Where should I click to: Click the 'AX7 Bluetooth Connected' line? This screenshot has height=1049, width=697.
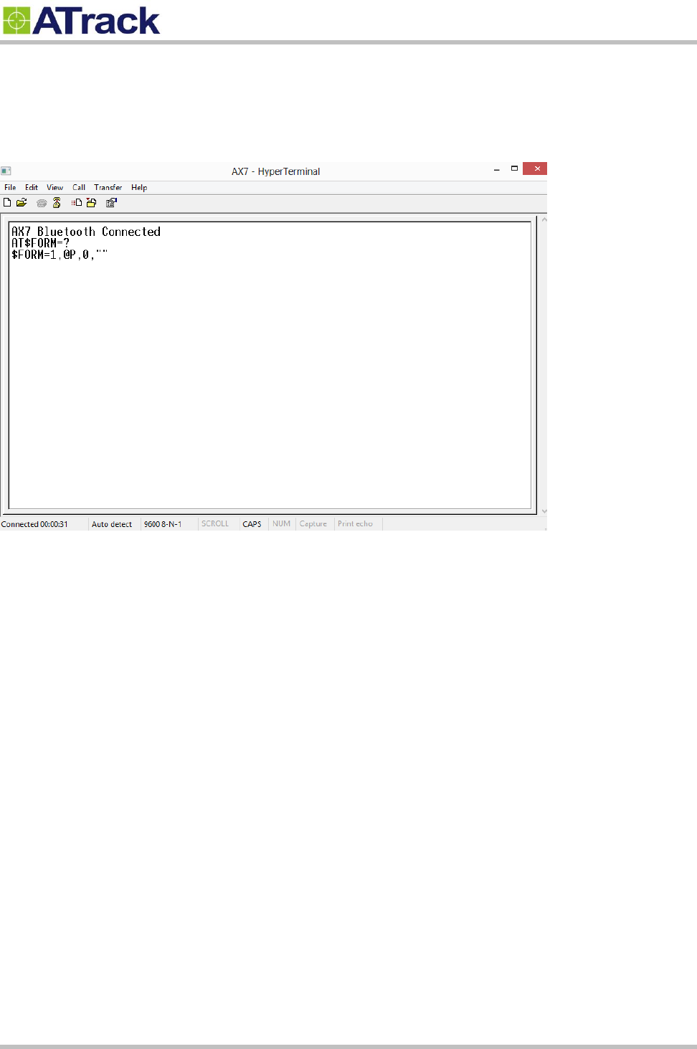pyautogui.click(x=86, y=232)
